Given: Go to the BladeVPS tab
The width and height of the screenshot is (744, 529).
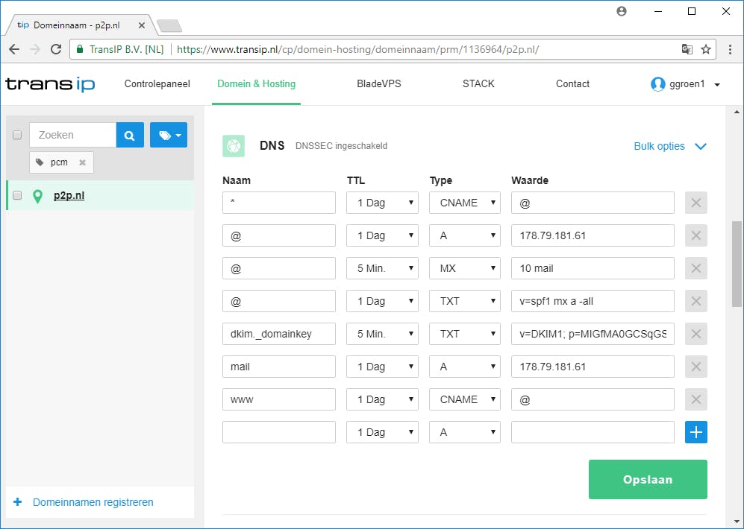Looking at the screenshot, I should point(378,84).
